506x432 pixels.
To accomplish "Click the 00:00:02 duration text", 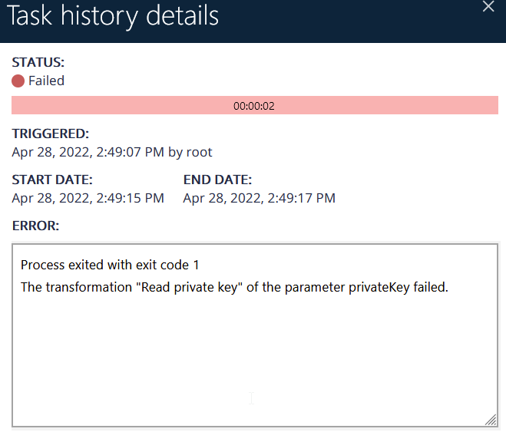I will click(253, 106).
